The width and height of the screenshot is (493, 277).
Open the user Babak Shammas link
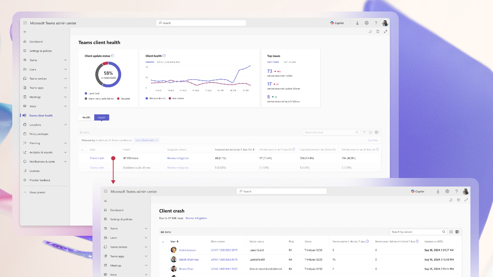tap(189, 259)
